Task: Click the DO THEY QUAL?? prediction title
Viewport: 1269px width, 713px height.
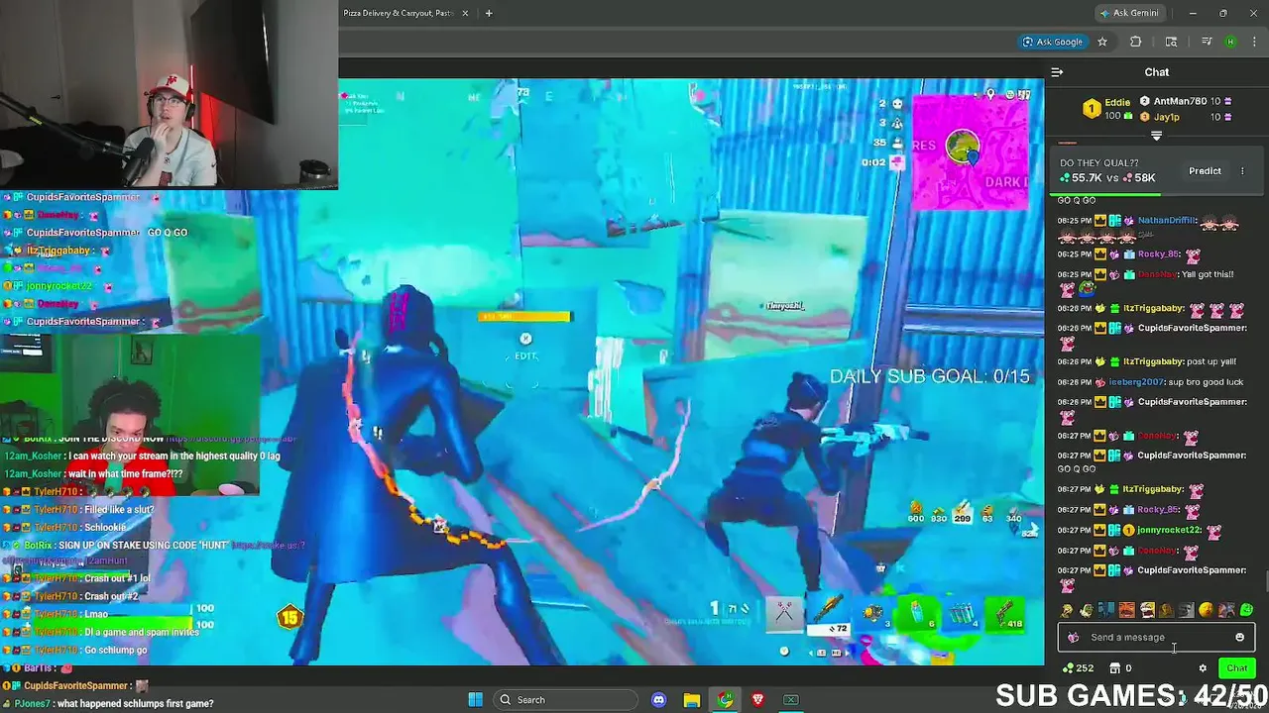Action: (x=1099, y=163)
